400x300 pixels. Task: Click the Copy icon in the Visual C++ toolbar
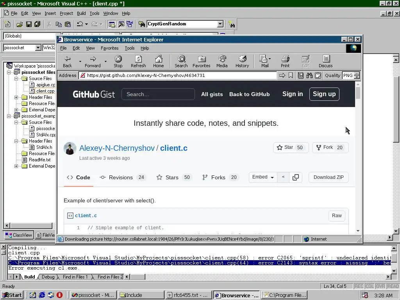coord(59,24)
